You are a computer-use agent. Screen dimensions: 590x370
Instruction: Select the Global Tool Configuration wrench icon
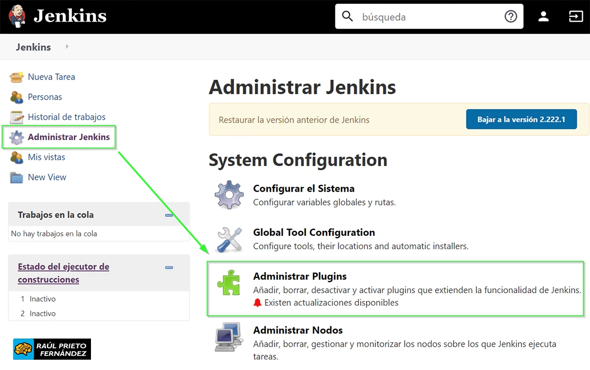229,239
